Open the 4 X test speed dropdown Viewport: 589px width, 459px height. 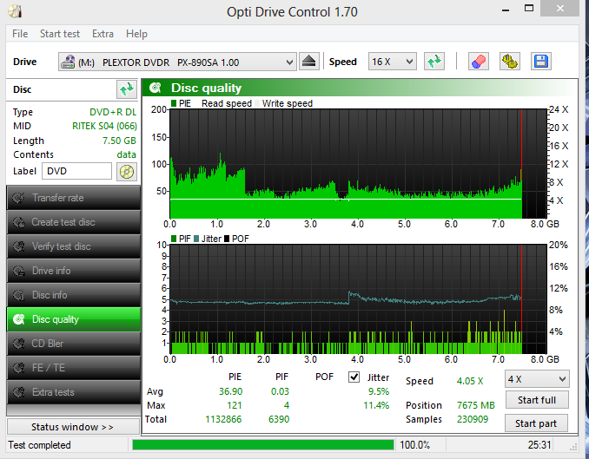(537, 379)
